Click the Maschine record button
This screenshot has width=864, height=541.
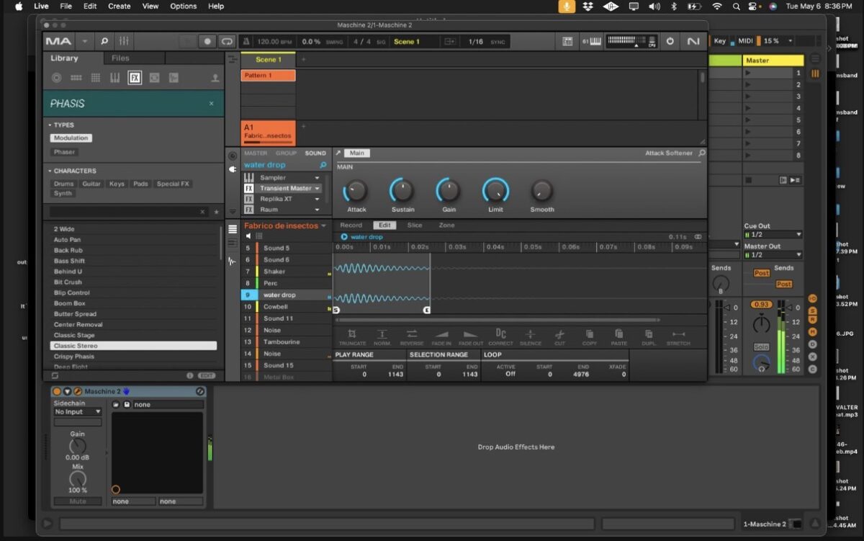coord(207,42)
